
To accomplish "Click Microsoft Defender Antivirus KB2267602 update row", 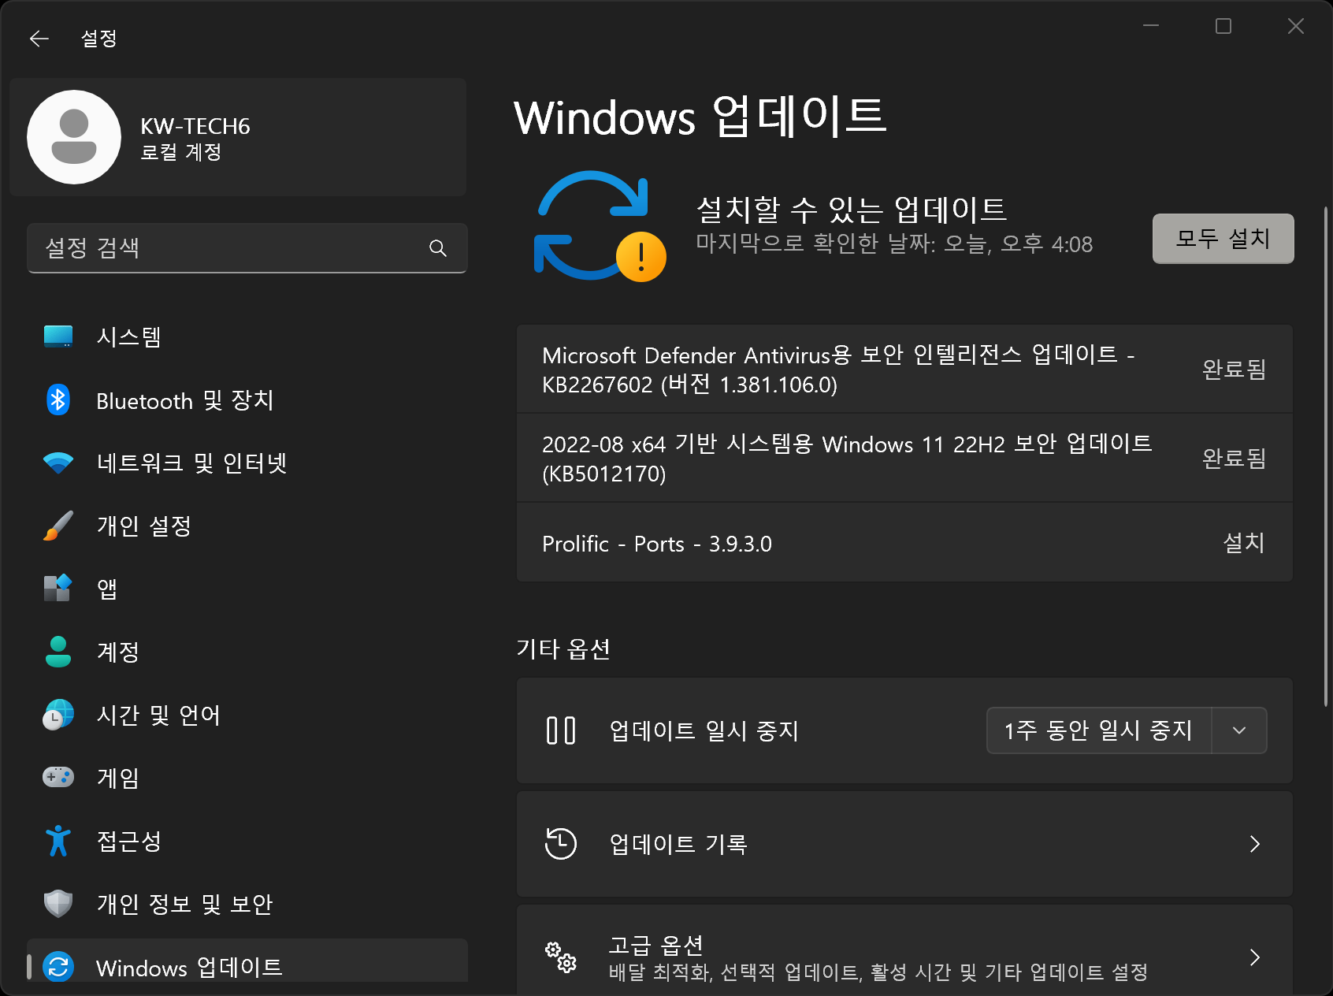I will 904,369.
